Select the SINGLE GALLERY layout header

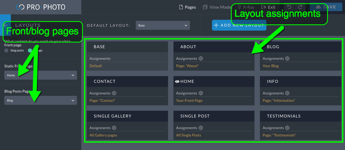tap(127, 116)
